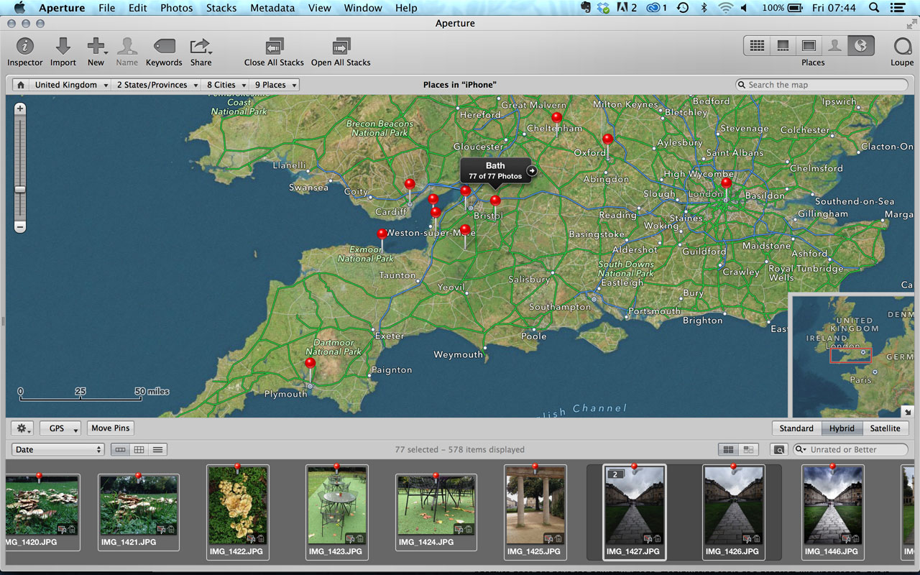Screen dimensions: 920x575
Task: Click the red pin near Plymouth
Action: click(310, 364)
